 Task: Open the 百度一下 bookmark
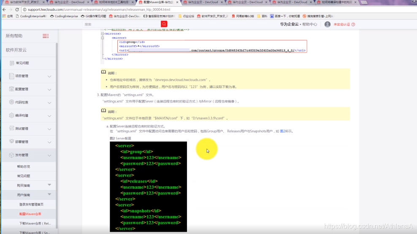point(285,16)
